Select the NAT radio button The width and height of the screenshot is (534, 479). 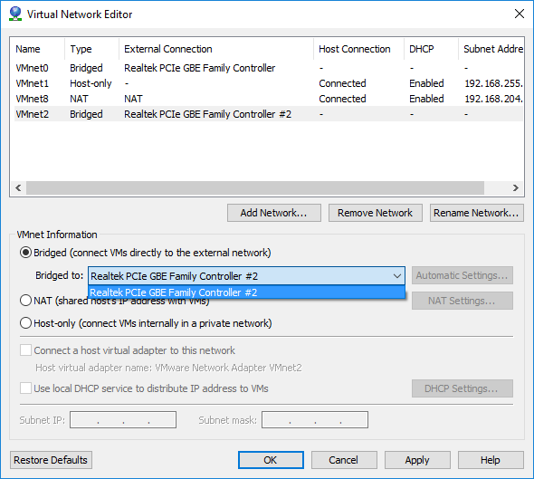click(x=26, y=301)
